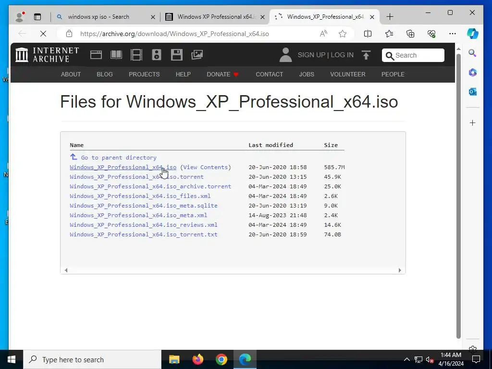Close the 'windows xp iso - Search' tab

[x=153, y=17]
